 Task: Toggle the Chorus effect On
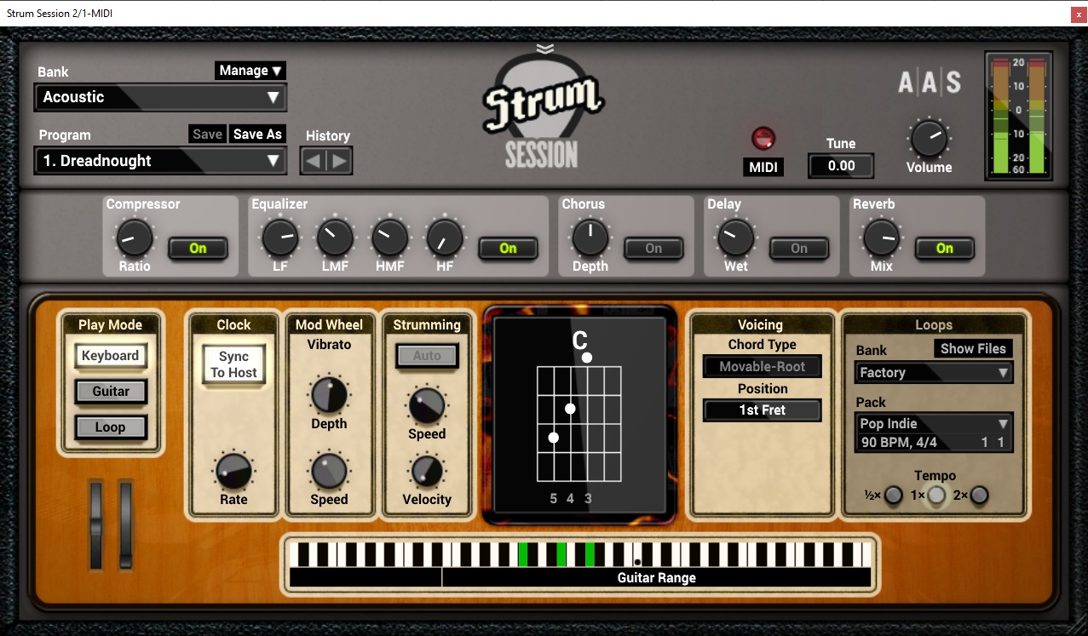(x=653, y=248)
